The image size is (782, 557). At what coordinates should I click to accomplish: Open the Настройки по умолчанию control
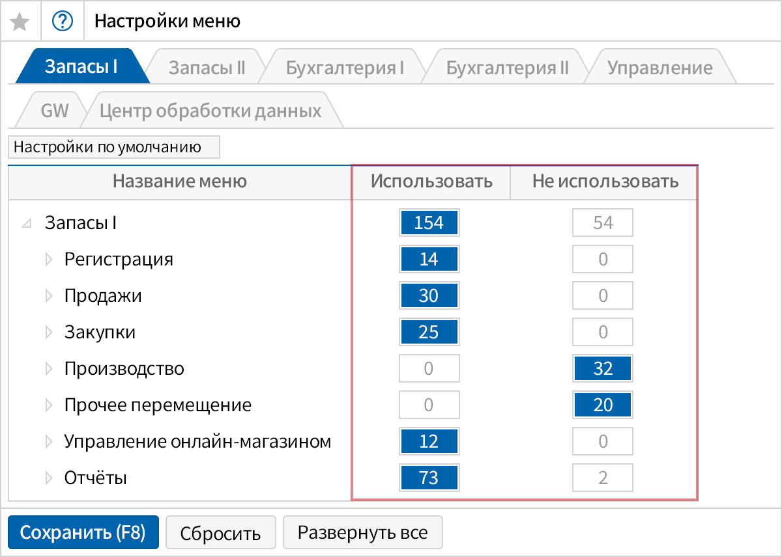pyautogui.click(x=113, y=147)
